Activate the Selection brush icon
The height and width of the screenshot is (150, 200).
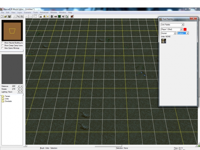36,17
